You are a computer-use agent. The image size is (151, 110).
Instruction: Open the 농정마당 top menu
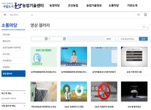(x=55, y=5)
